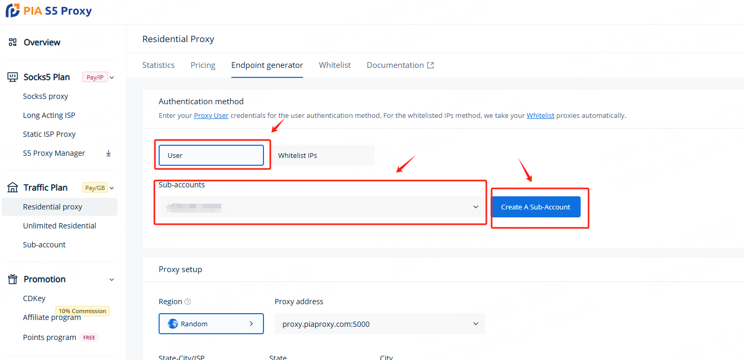Click the globe icon in Random region

tap(173, 324)
